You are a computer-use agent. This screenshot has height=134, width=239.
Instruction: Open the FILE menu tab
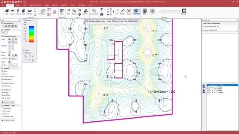click(x=3, y=5)
